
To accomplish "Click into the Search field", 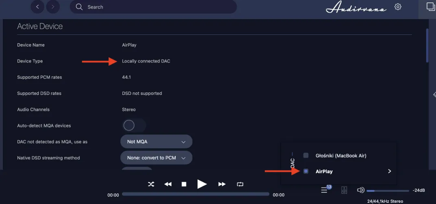I will click(153, 7).
